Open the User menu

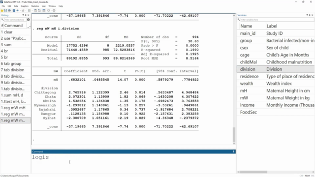[x=44, y=6]
